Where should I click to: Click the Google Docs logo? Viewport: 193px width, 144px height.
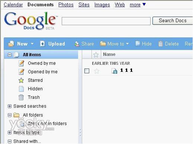click(30, 21)
